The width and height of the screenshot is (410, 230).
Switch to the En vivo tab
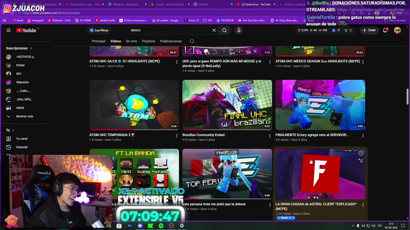[x=131, y=41]
